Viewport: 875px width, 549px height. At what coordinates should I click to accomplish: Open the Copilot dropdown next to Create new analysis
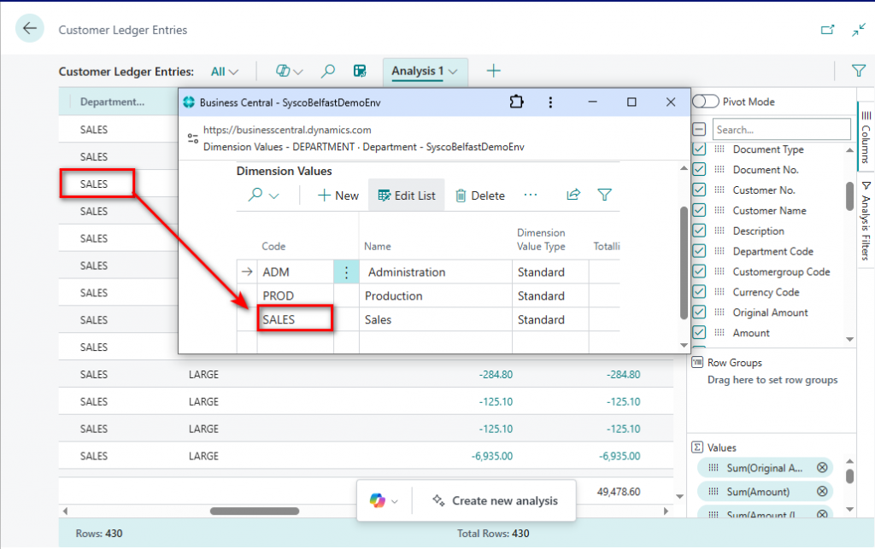point(384,501)
